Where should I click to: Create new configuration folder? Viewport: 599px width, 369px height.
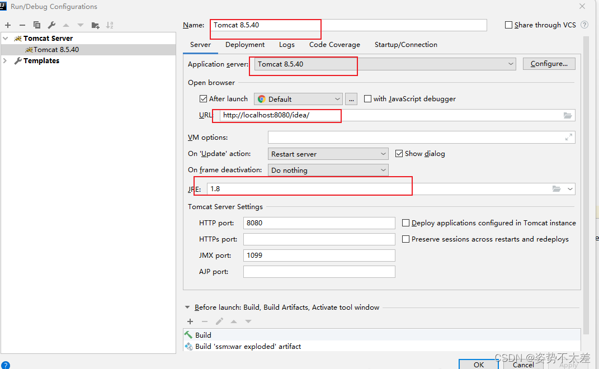[95, 25]
